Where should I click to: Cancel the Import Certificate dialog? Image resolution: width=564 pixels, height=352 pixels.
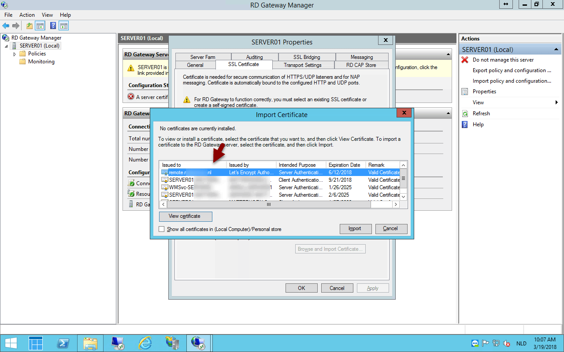(390, 229)
